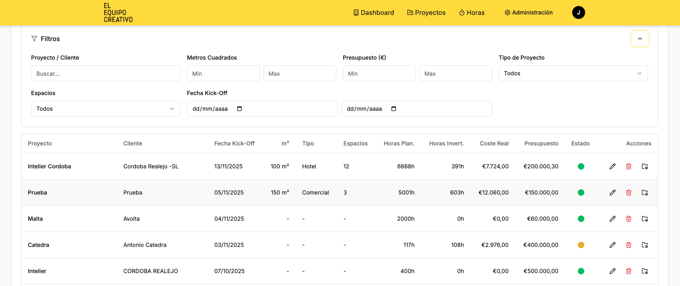Open the folder icon for Prueba row
Image resolution: width=680 pixels, height=286 pixels.
point(645,193)
